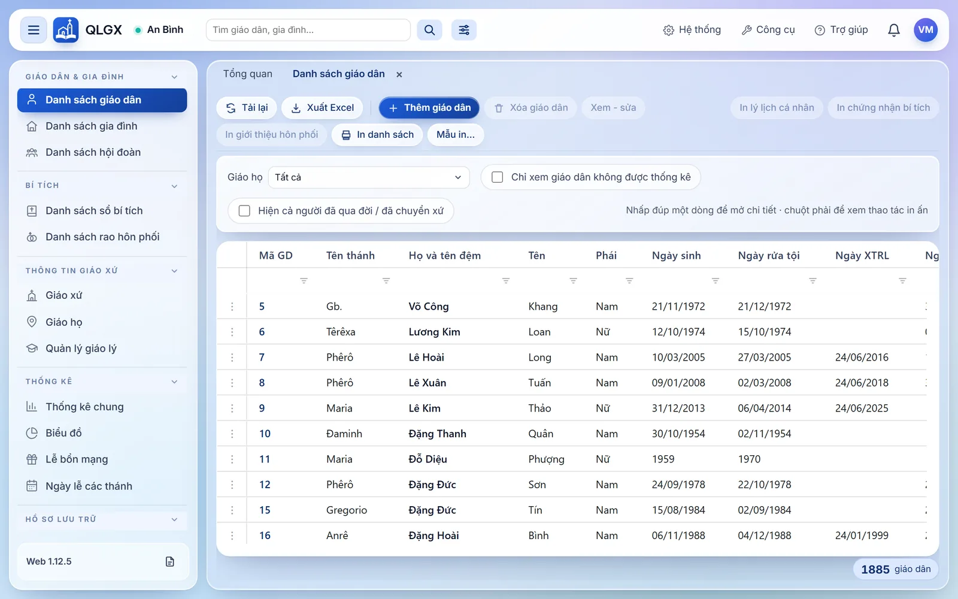The width and height of the screenshot is (958, 599).
Task: Open advanced search filter sliders
Action: [464, 30]
